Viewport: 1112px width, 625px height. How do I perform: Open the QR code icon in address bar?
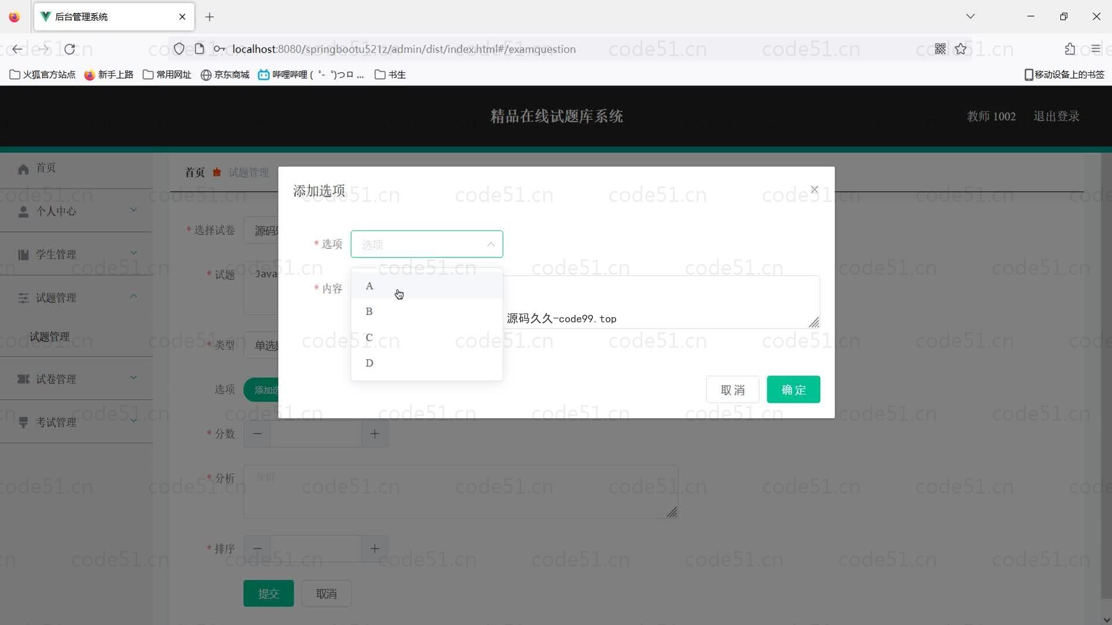(940, 49)
